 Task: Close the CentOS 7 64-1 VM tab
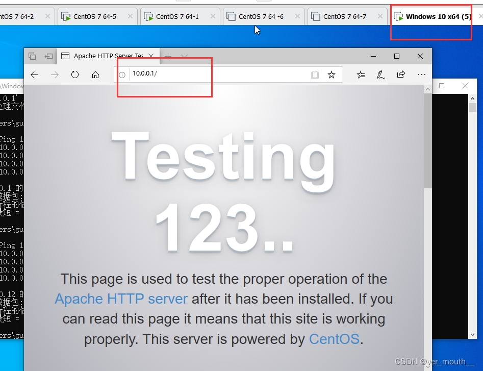point(213,16)
